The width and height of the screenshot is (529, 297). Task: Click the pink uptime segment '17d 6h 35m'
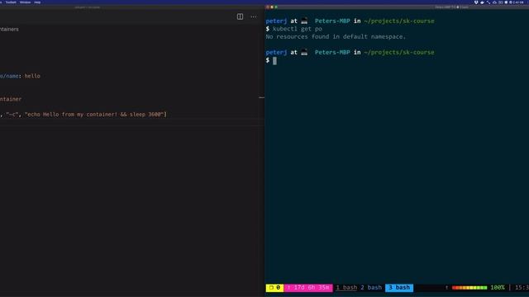[308, 288]
